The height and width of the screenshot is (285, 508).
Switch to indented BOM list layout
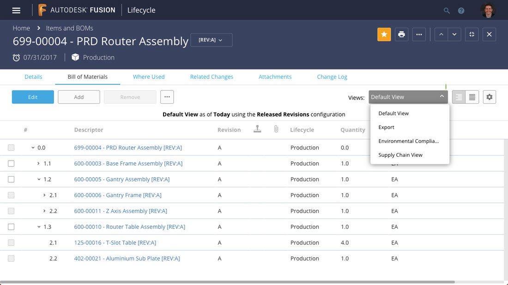(x=459, y=97)
